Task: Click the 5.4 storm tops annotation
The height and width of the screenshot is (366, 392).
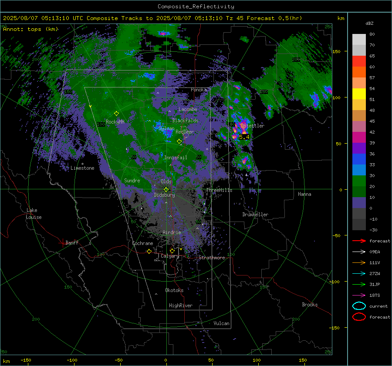Action: pyautogui.click(x=244, y=137)
